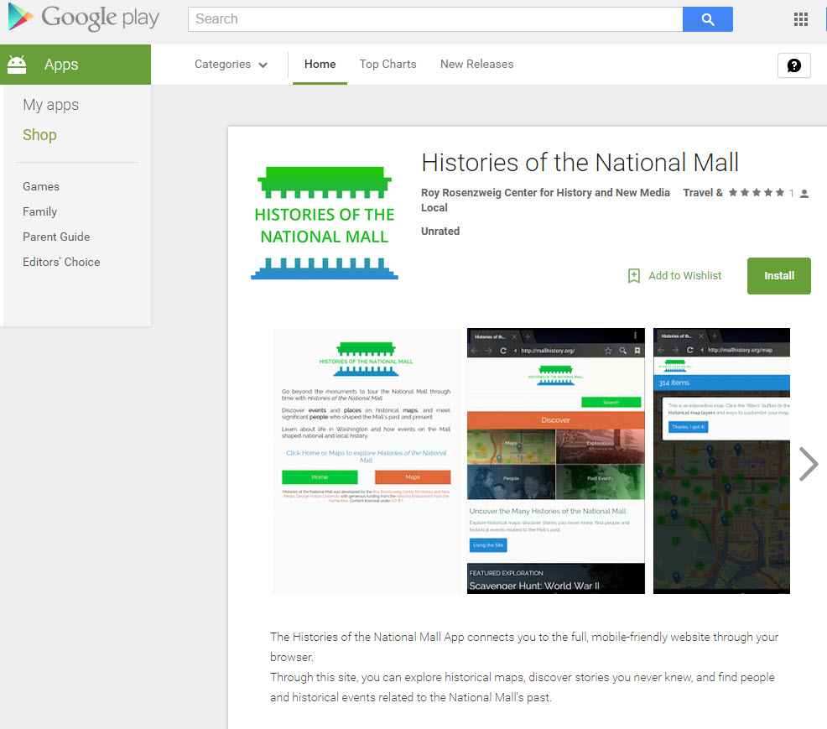Select the Home tab

click(x=320, y=65)
